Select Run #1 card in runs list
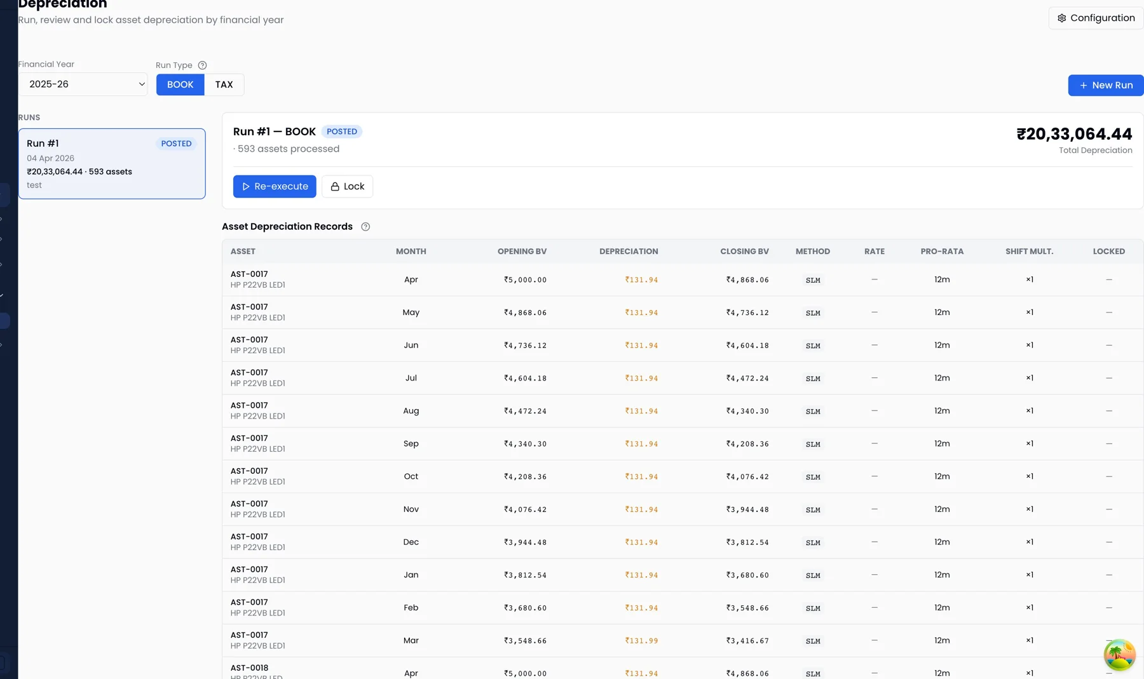The image size is (1144, 679). click(x=112, y=164)
